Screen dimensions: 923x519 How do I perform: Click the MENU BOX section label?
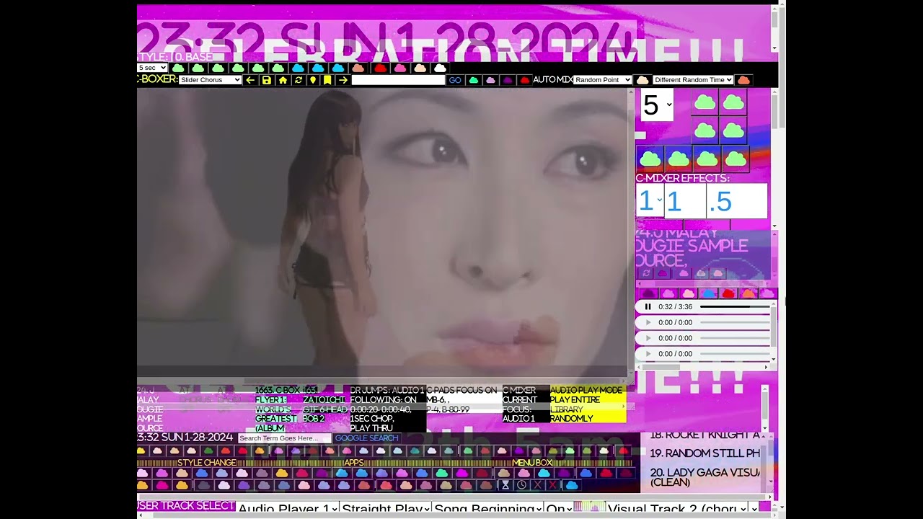[x=532, y=463]
